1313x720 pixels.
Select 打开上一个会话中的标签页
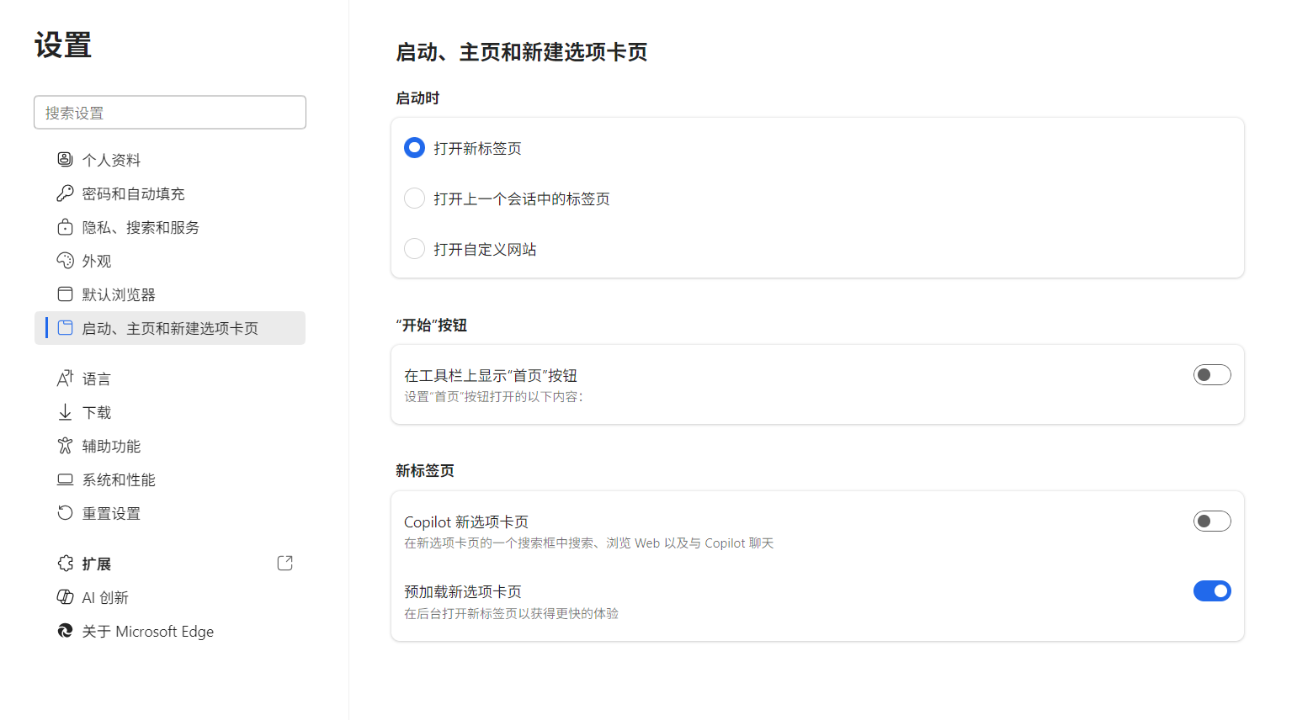pos(414,198)
